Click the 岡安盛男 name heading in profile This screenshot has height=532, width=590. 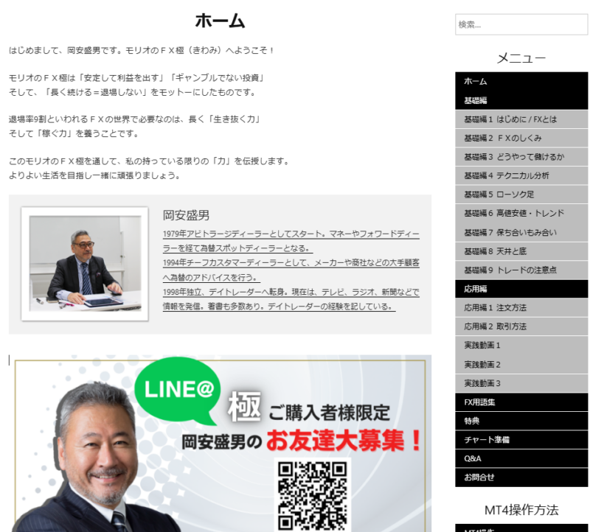pyautogui.click(x=186, y=215)
